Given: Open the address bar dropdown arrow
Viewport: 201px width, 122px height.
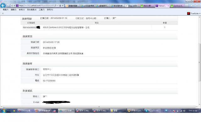Looking at the screenshot, I should click(x=58, y=6).
